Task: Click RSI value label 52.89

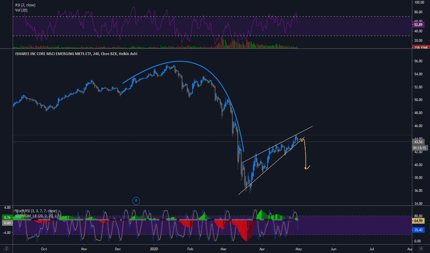Action: tap(418, 25)
